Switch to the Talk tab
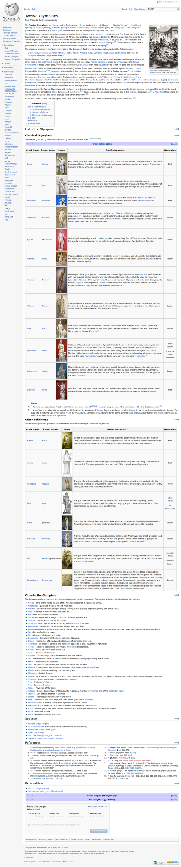Screen dimensions: 181x867 [x=33, y=9]
